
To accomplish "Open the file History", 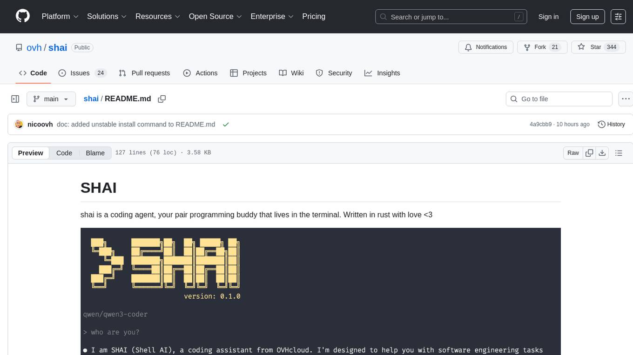I will (611, 125).
